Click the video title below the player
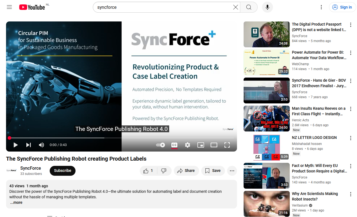 76,159
